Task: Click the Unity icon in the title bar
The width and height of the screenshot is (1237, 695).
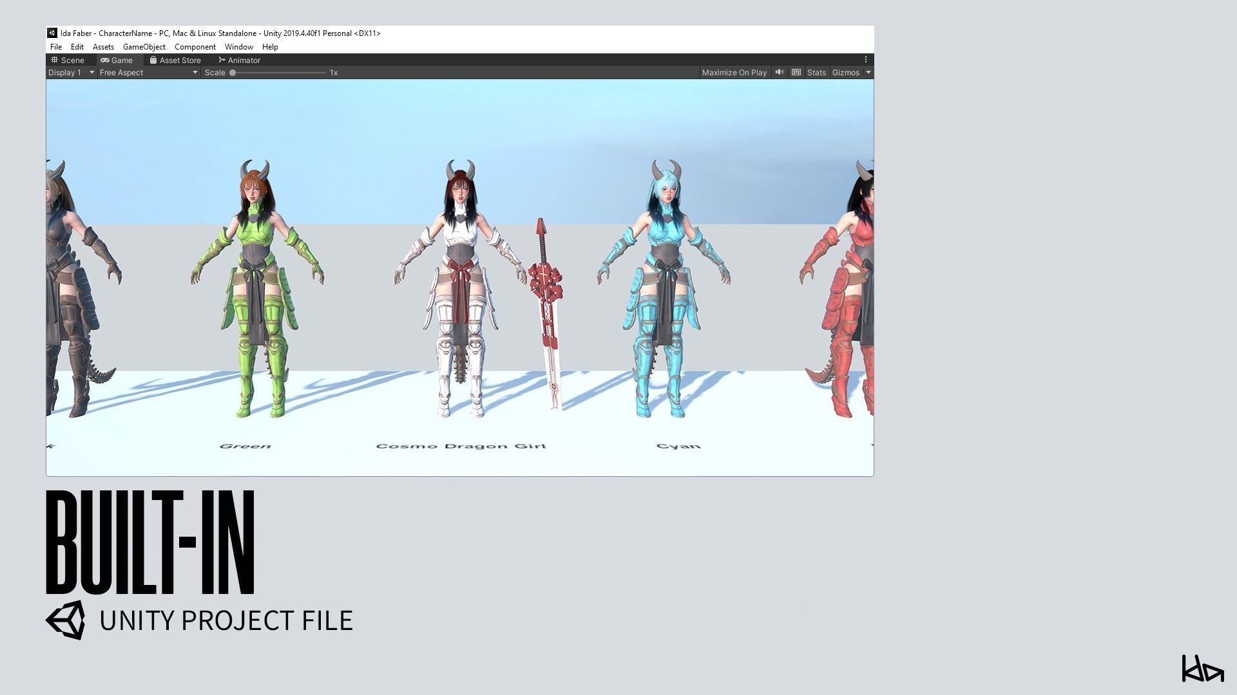Action: [52, 33]
